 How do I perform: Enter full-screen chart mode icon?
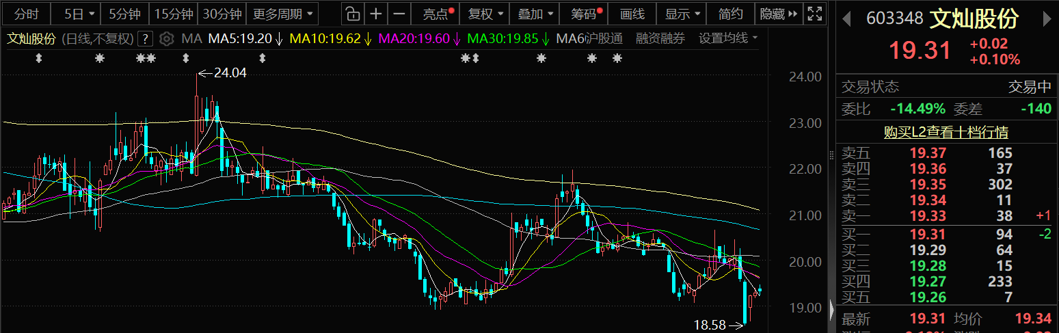pyautogui.click(x=814, y=14)
